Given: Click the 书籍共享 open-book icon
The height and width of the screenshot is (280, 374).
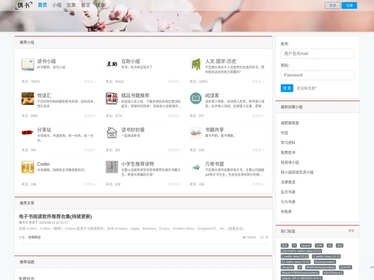Looking at the screenshot, I should click(196, 133).
